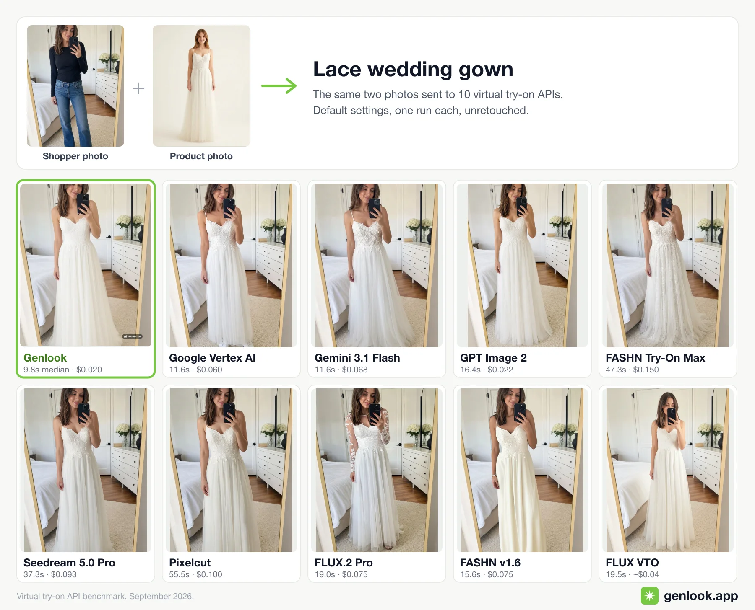Open the FASHN v1.6 result image

pyautogui.click(x=522, y=470)
